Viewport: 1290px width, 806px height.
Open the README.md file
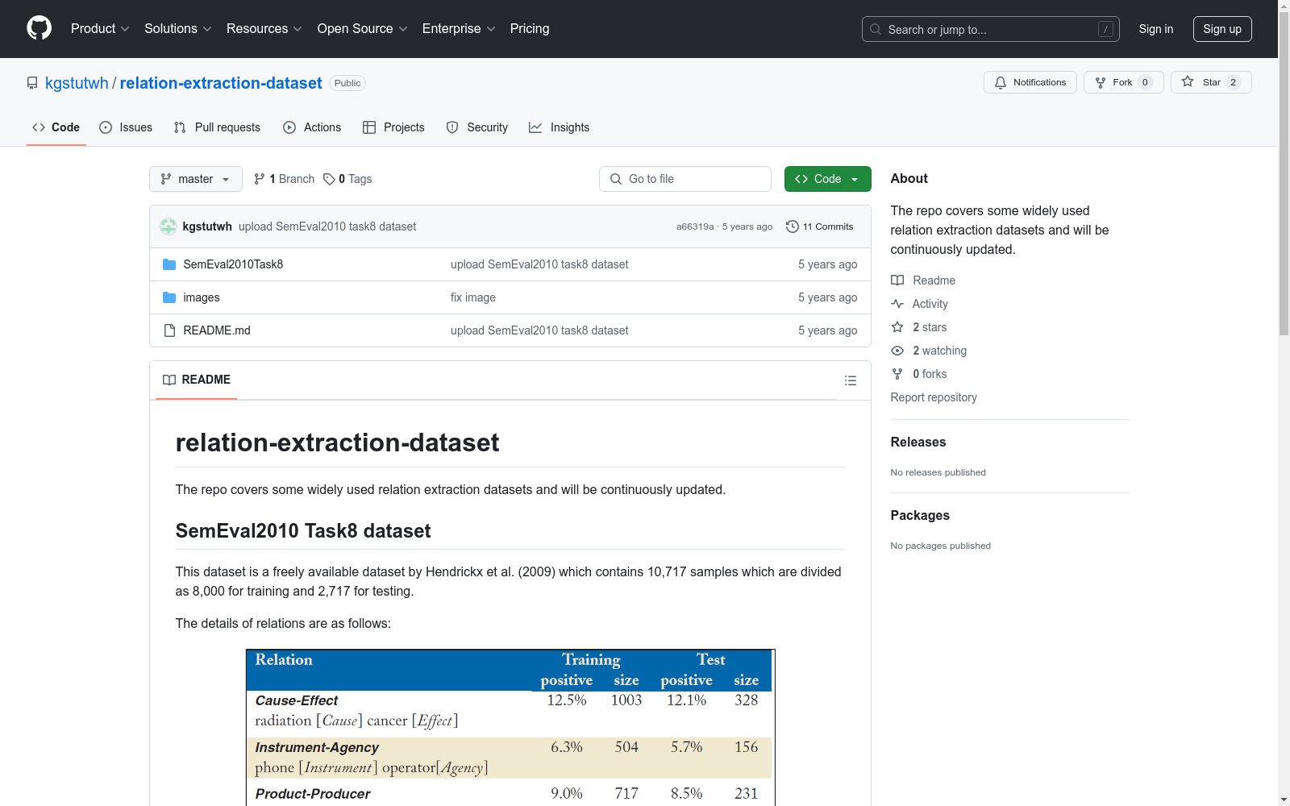217,330
